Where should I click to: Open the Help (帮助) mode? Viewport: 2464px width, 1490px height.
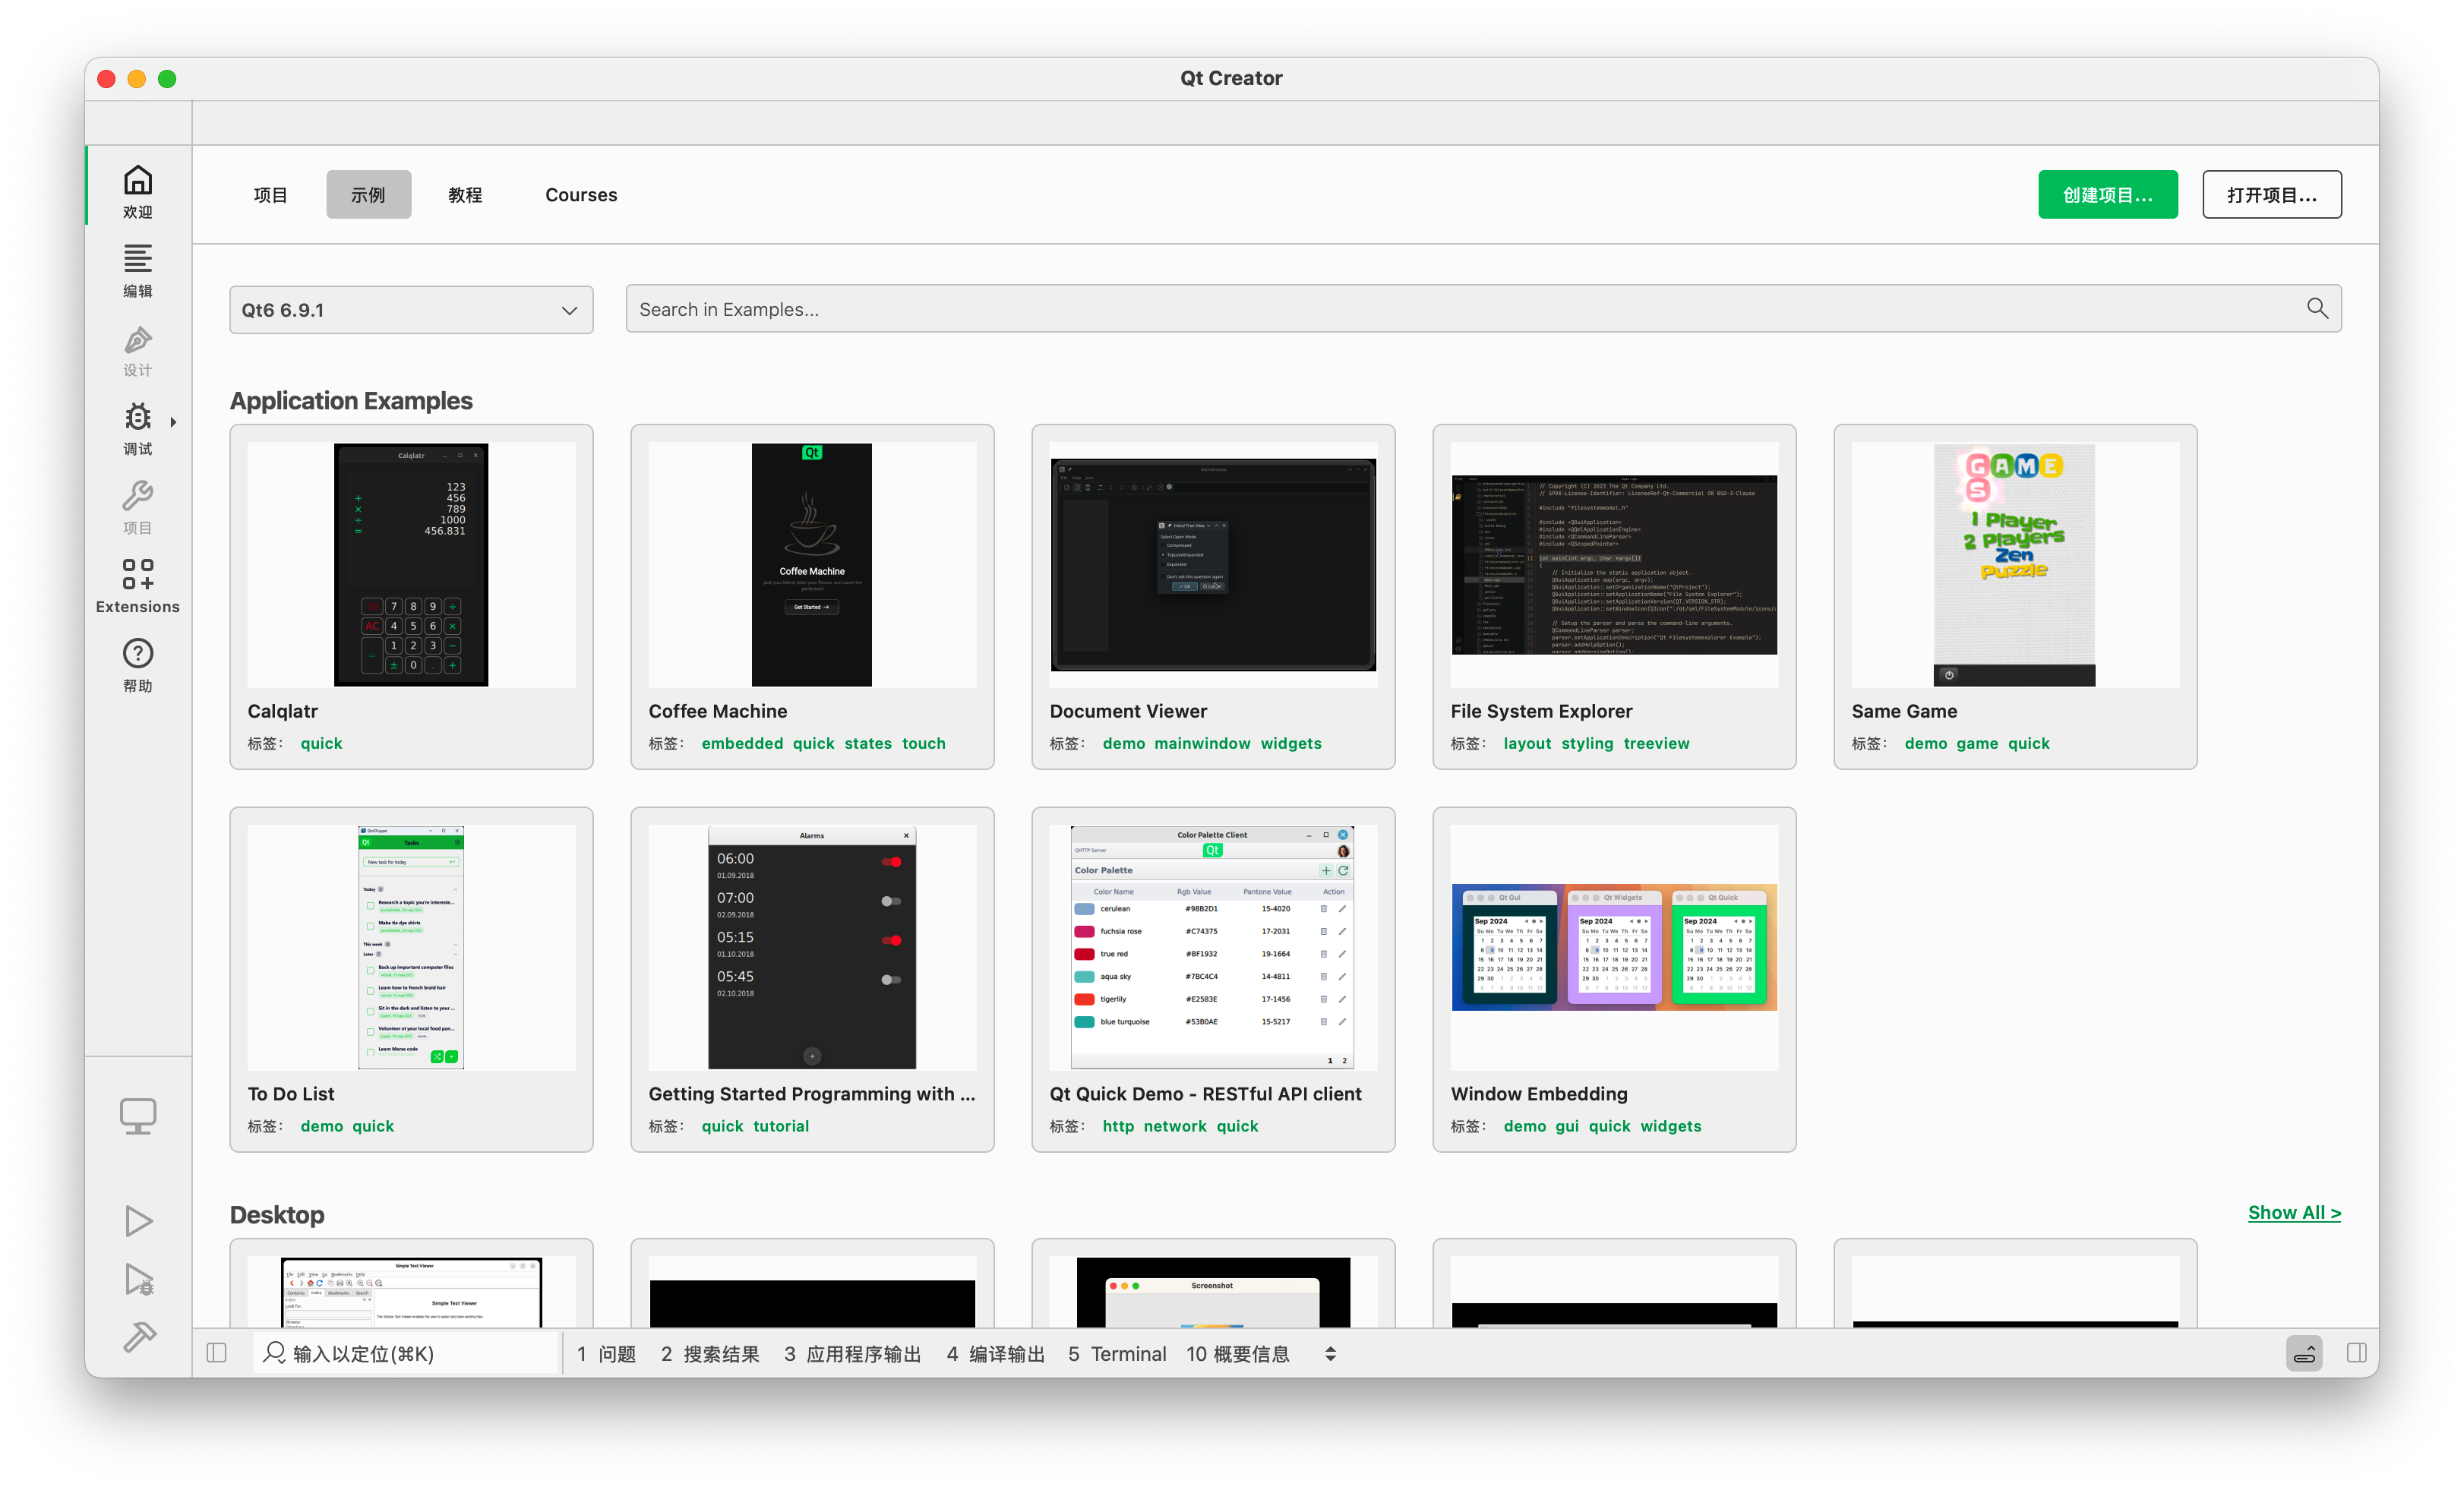138,665
